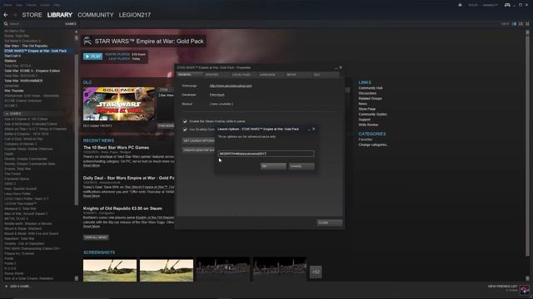The height and width of the screenshot is (299, 533).
Task: Open the Community Hub link
Action: click(x=370, y=88)
